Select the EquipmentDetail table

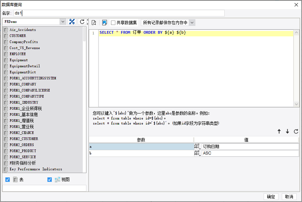click(x=25, y=66)
